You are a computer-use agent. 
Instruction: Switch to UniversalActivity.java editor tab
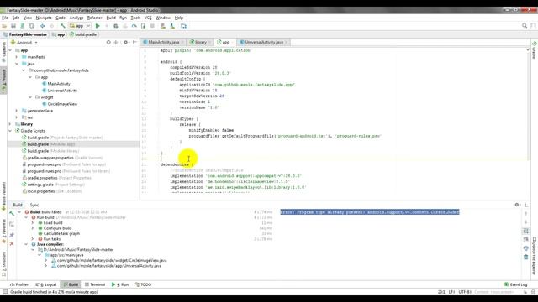(x=264, y=42)
